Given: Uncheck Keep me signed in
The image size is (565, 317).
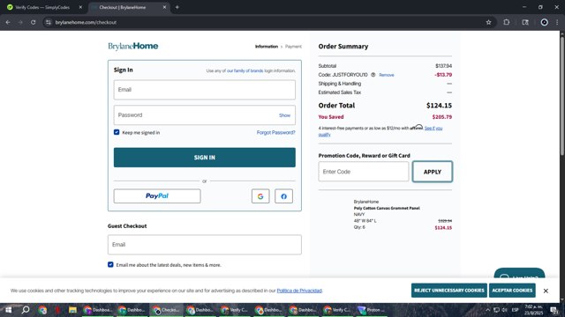Looking at the screenshot, I should pos(117,132).
